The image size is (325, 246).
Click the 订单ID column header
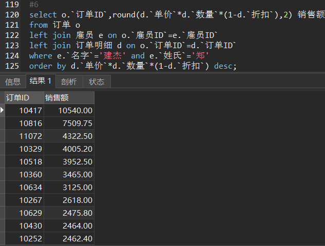(x=24, y=98)
